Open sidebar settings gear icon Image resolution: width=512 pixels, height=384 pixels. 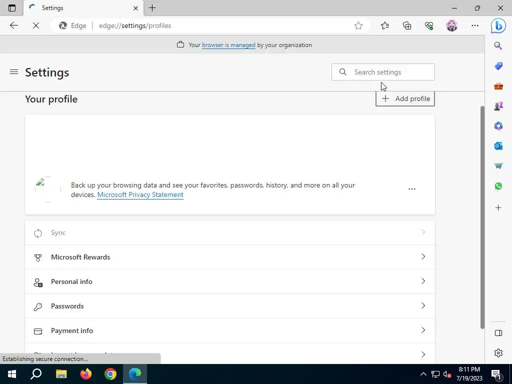point(498,353)
